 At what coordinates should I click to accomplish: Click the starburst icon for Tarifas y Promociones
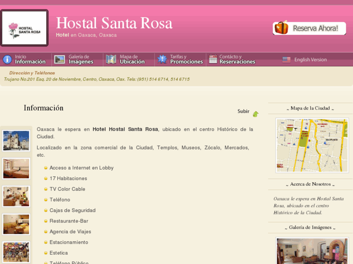pos(162,59)
